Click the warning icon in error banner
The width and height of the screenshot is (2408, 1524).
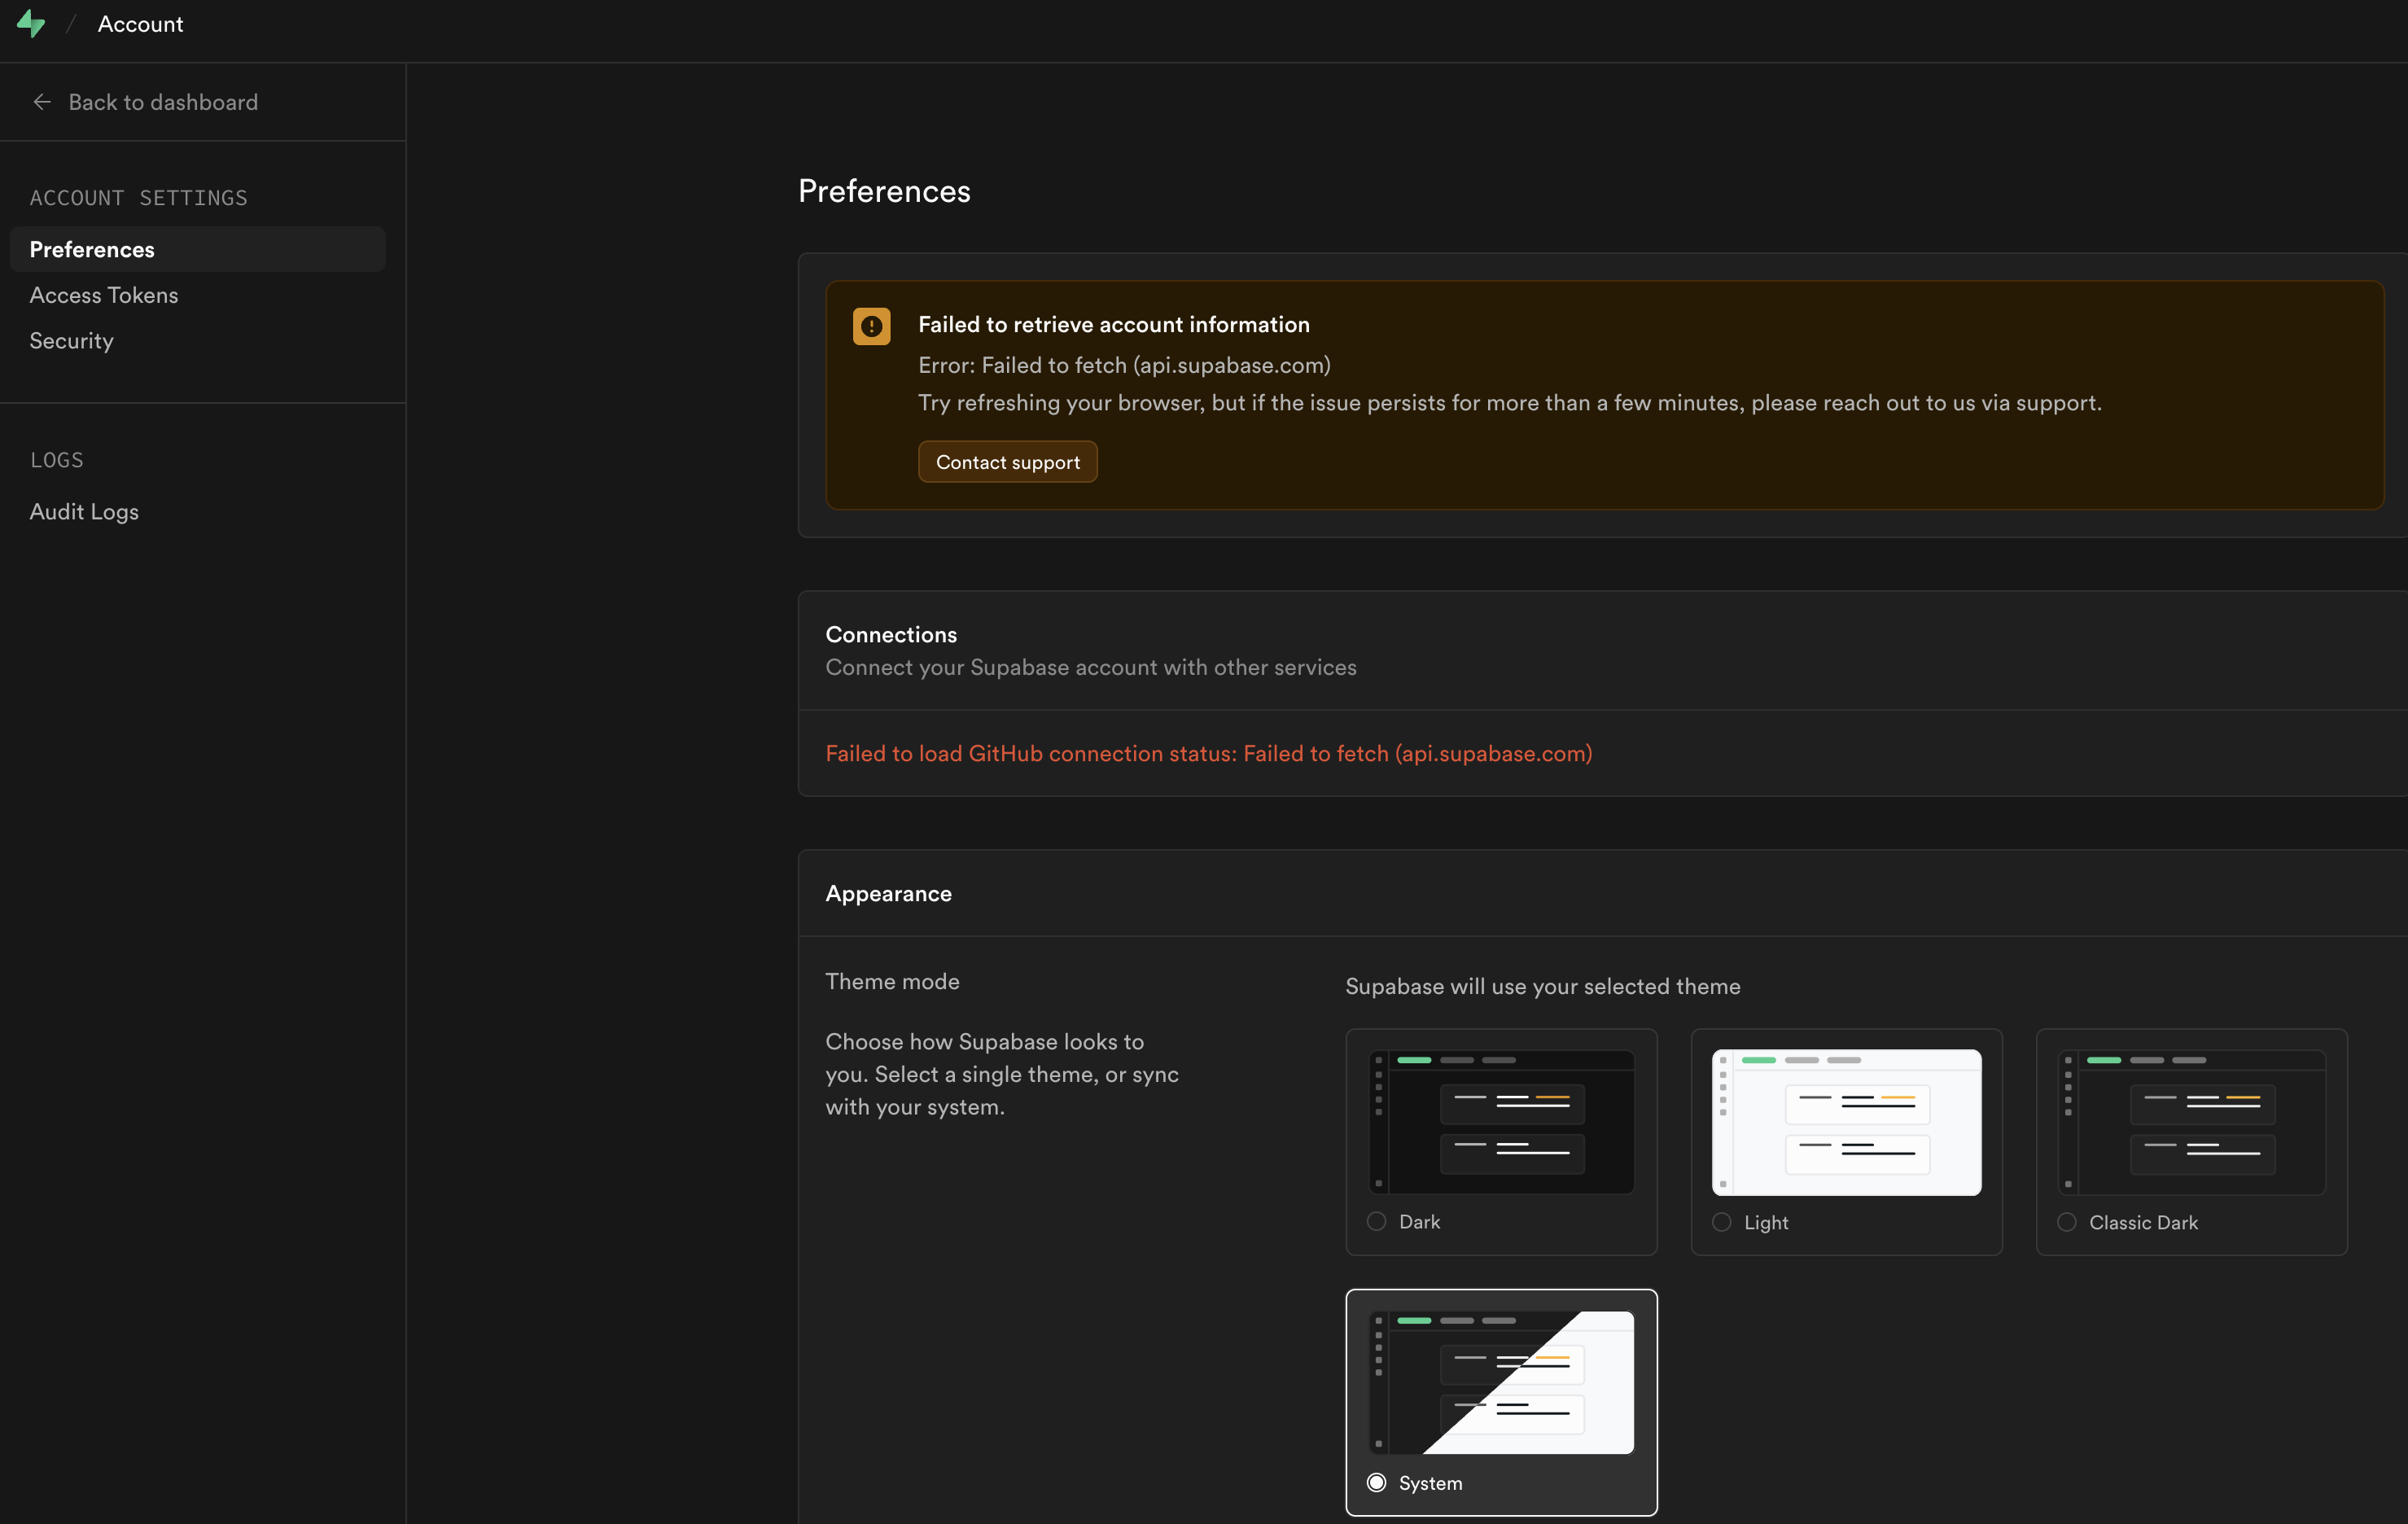(x=871, y=326)
